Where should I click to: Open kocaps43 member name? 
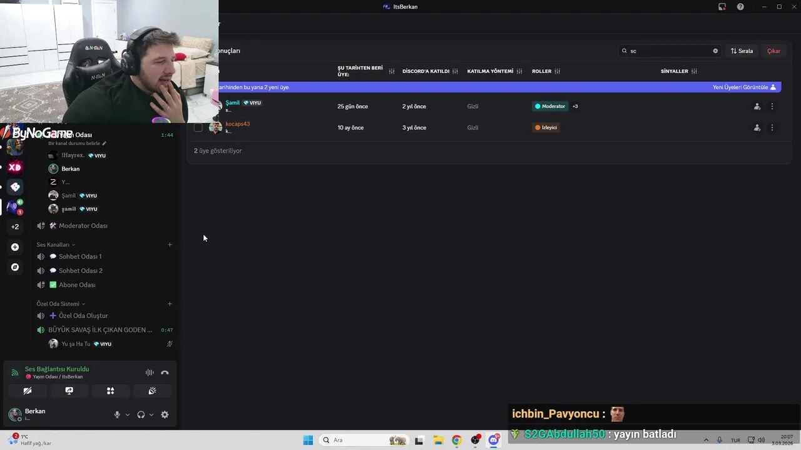237,124
